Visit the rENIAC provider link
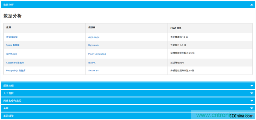 click(92, 63)
